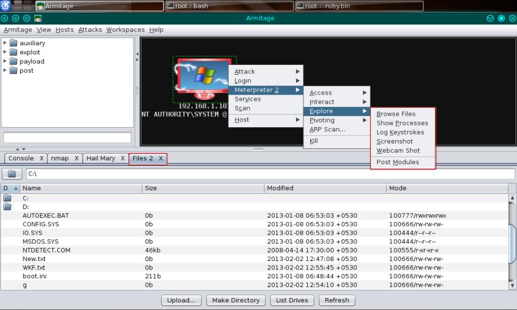The height and width of the screenshot is (310, 517).
Task: Select Log Keystrokes option
Action: [x=403, y=132]
